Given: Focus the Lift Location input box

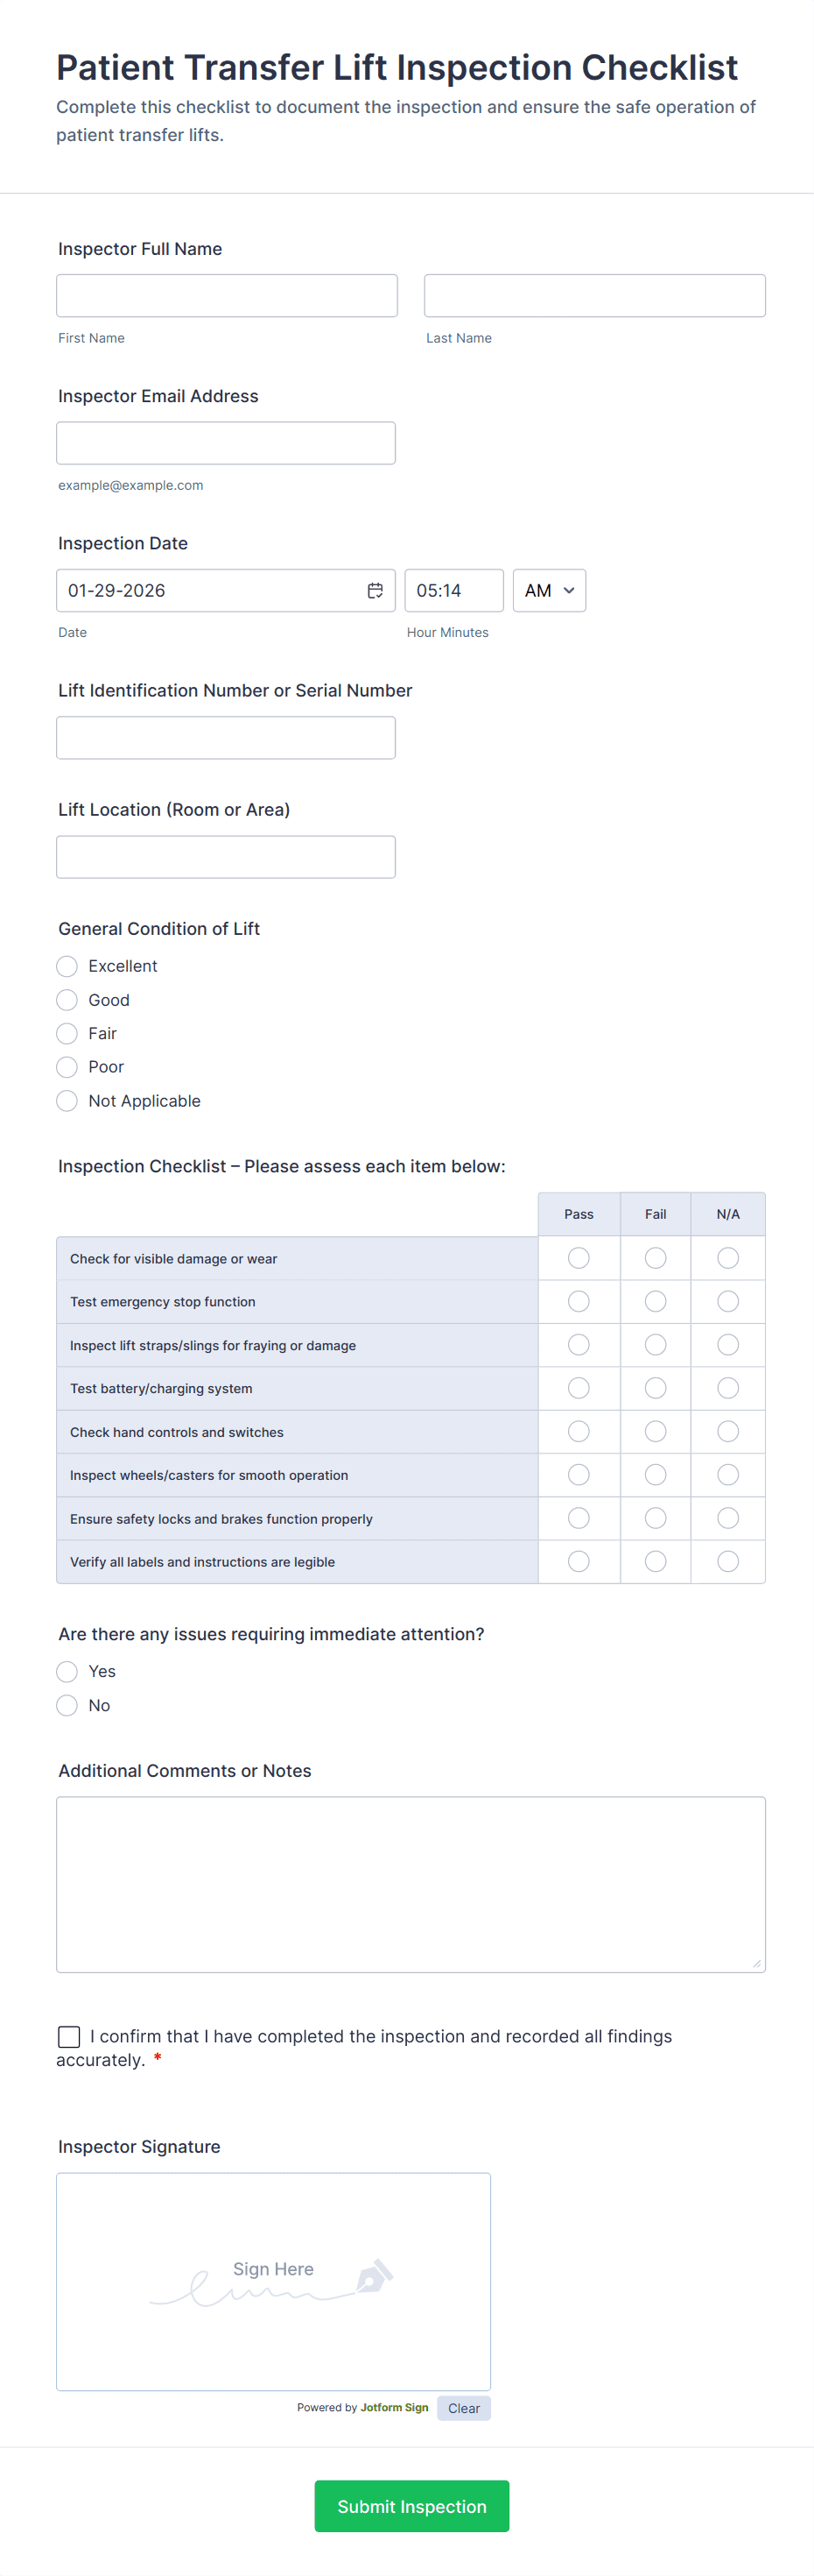Looking at the screenshot, I should (x=226, y=857).
